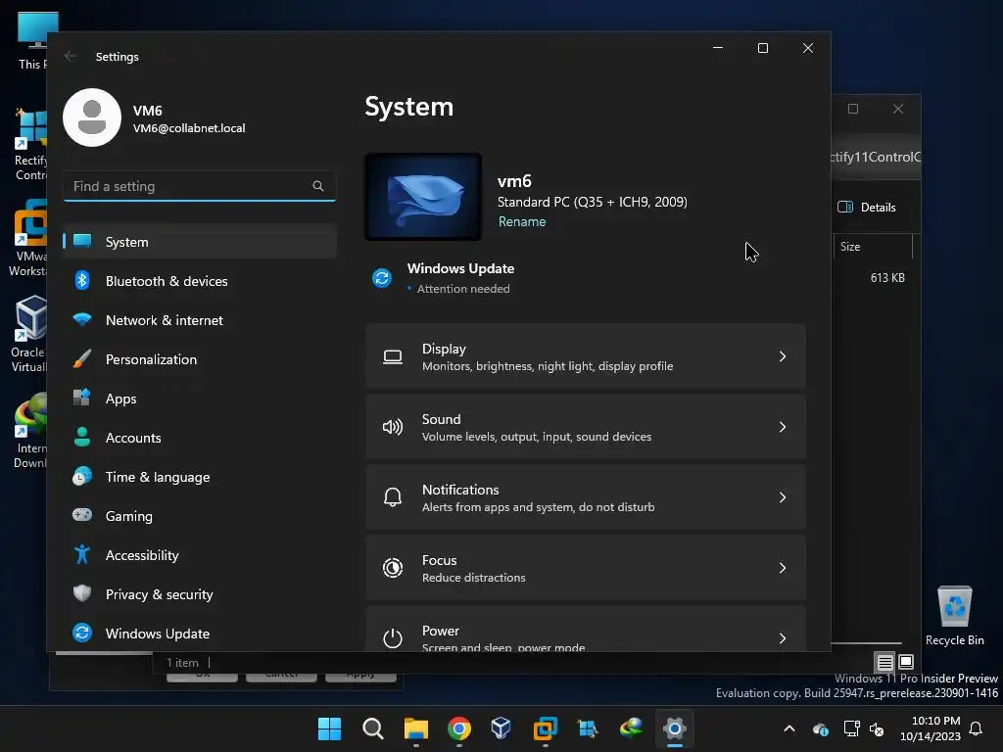Open the Windows Start menu
Screen dimensions: 1003x752
pyautogui.click(x=329, y=728)
